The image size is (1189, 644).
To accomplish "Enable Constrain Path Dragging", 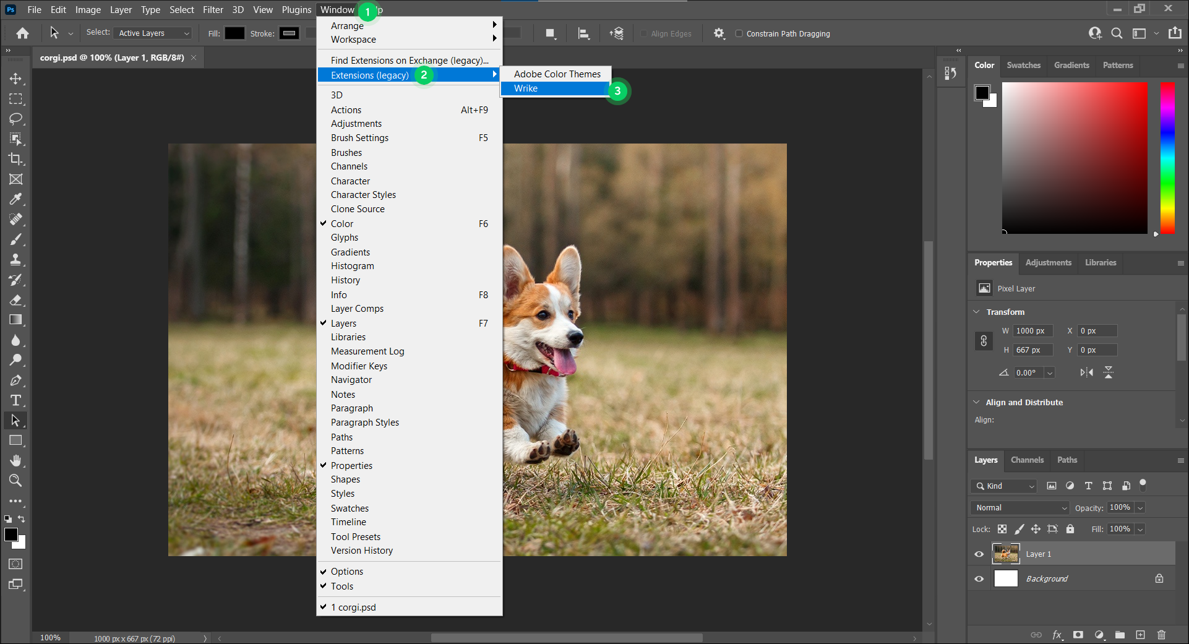I will click(740, 33).
